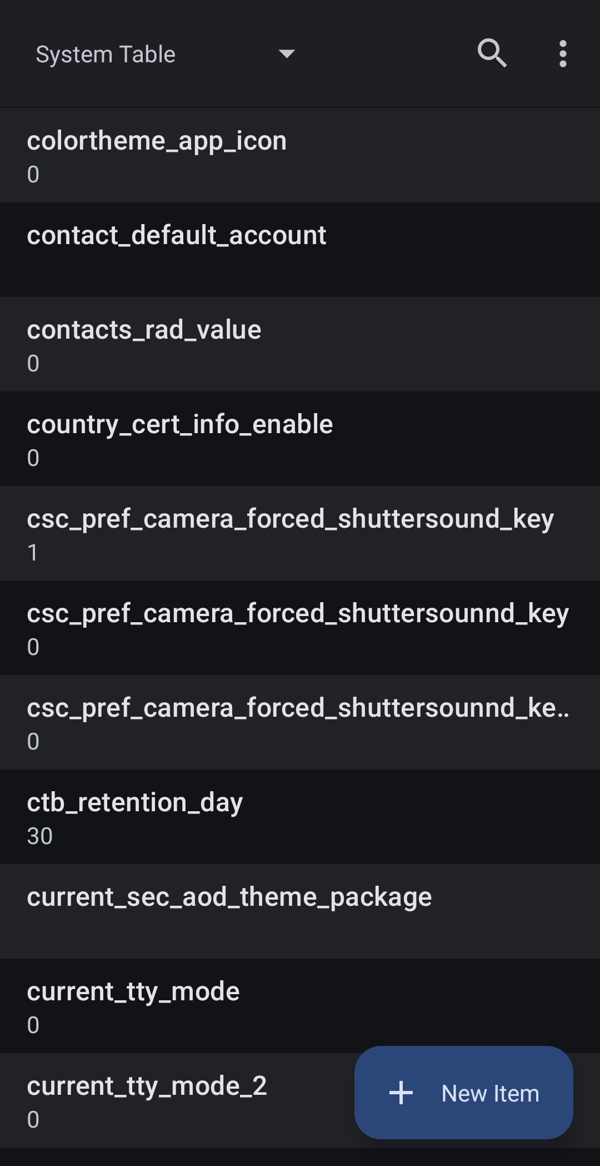The height and width of the screenshot is (1166, 600).
Task: Open the three-dot overflow menu
Action: [563, 54]
